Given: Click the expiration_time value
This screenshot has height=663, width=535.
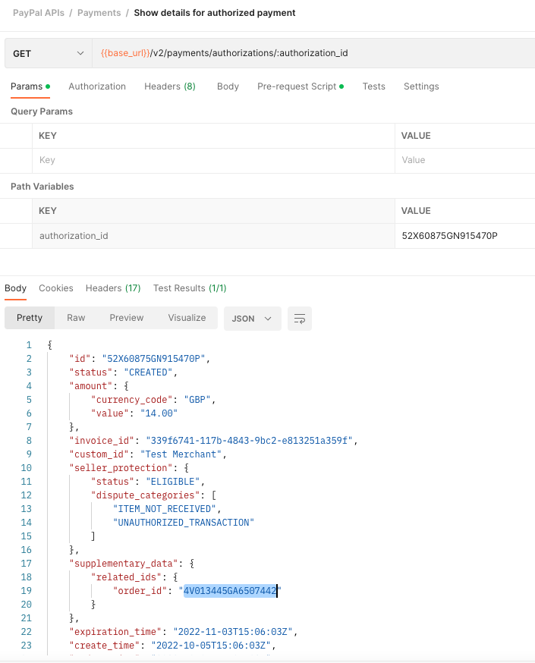Looking at the screenshot, I should point(233,632).
